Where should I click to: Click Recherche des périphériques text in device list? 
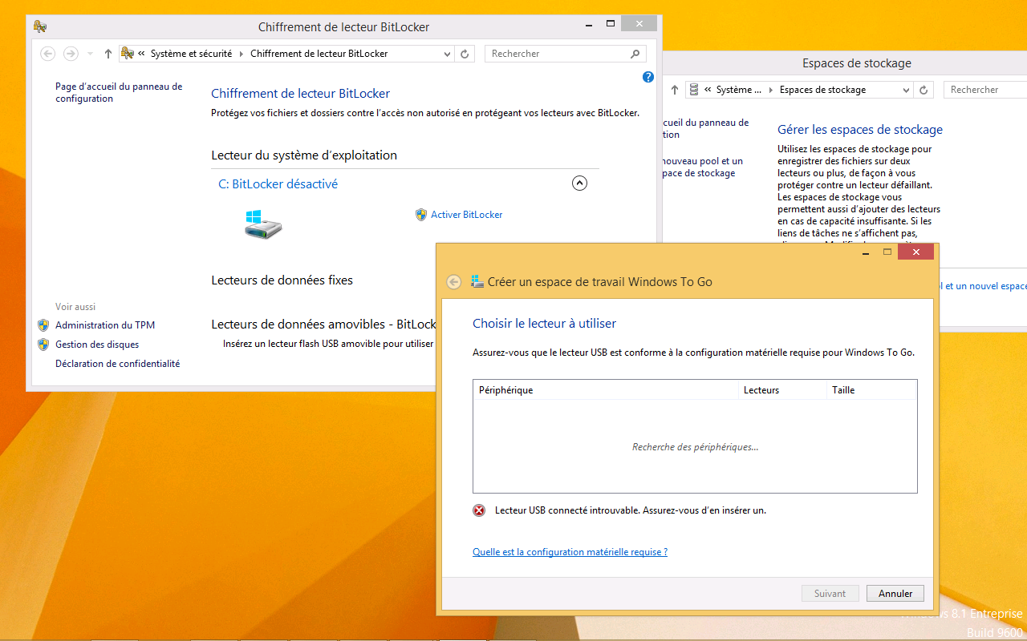pyautogui.click(x=695, y=447)
